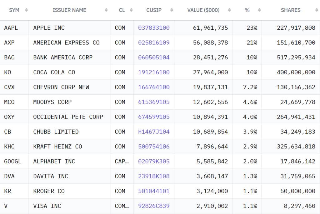Viewport: 320px width, 214px height.
Task: Click Moodys CUSIP link 615369105
Action: pyautogui.click(x=154, y=102)
